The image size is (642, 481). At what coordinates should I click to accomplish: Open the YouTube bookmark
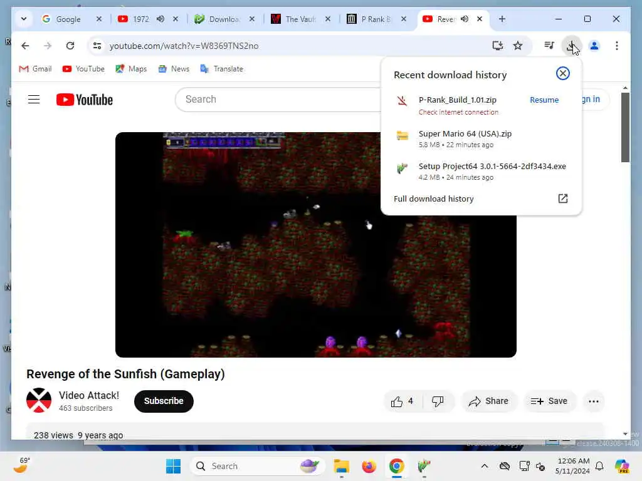pos(83,69)
